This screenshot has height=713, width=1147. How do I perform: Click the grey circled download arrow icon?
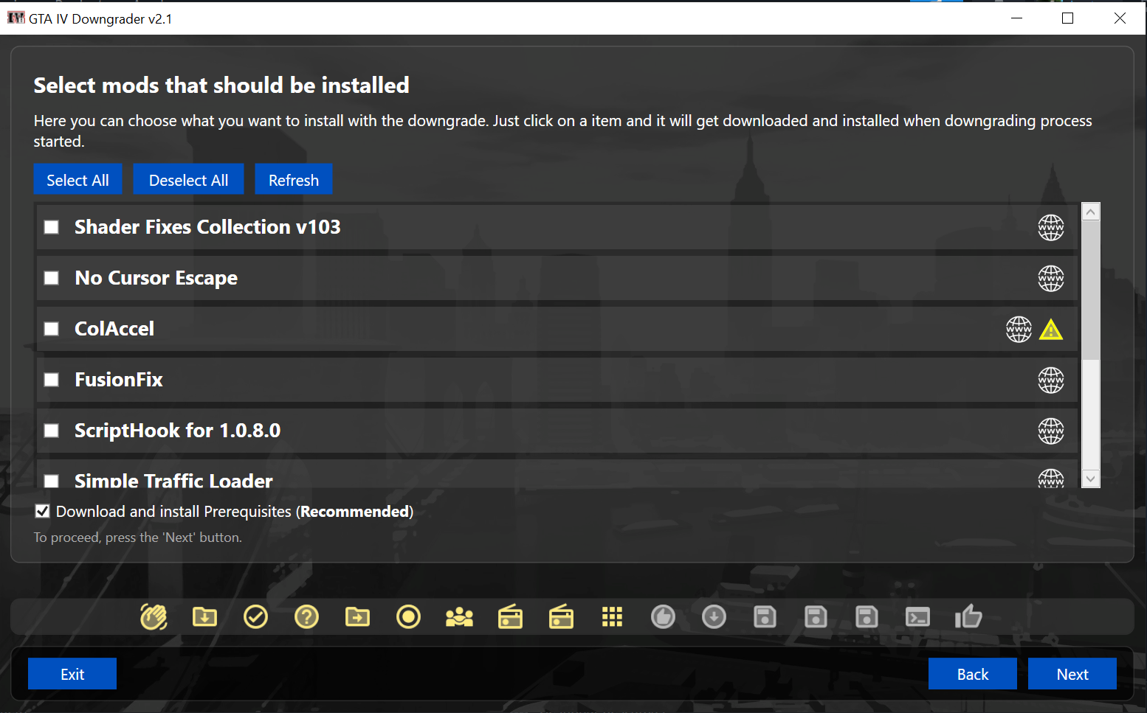pos(714,616)
